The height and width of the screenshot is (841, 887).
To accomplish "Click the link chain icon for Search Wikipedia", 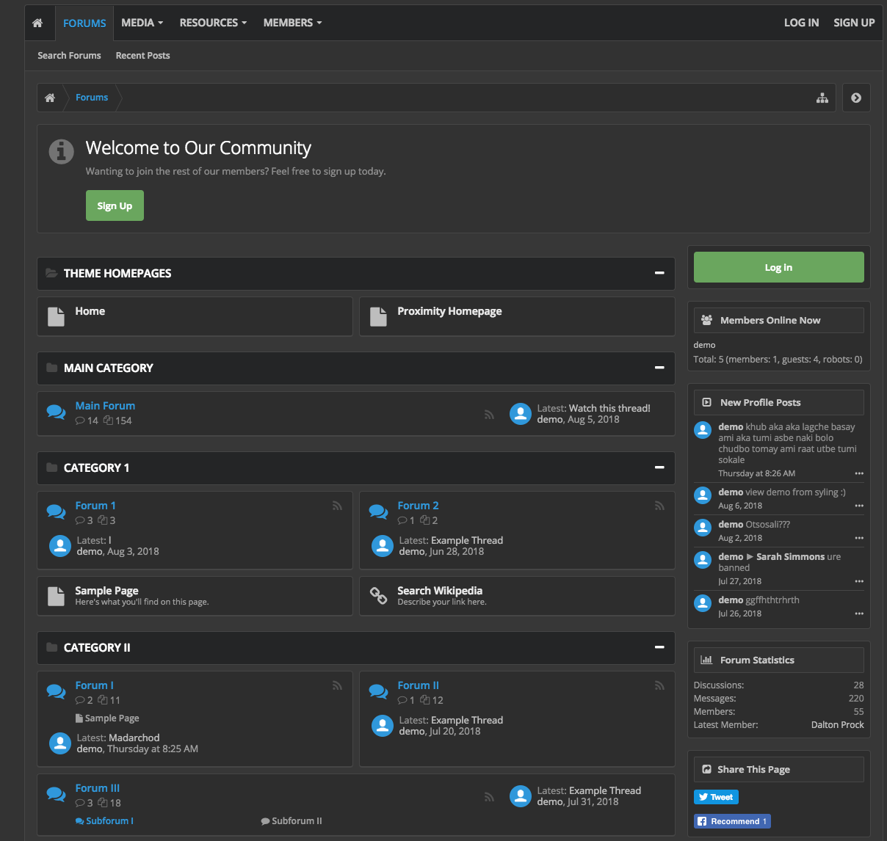I will click(378, 595).
